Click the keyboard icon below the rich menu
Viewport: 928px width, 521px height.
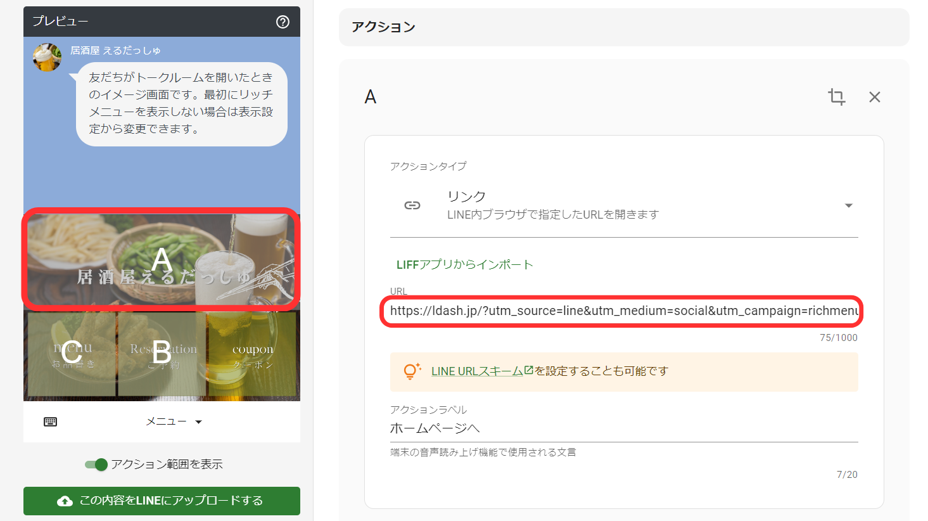tap(51, 422)
